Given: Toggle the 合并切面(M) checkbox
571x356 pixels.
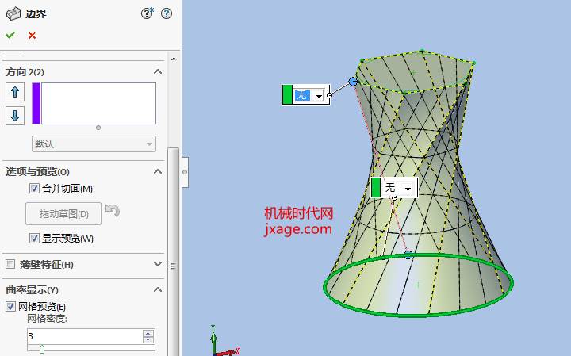Looking at the screenshot, I should pos(34,188).
